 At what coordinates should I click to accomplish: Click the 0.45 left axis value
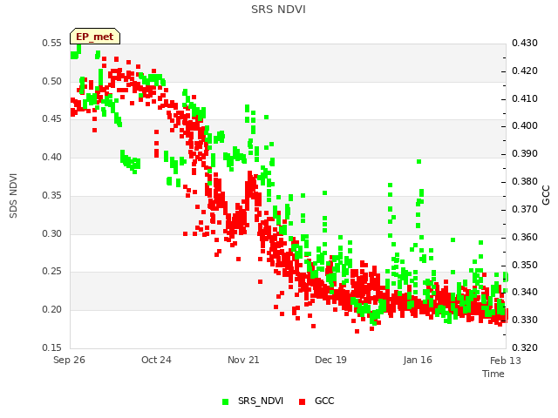pyautogui.click(x=52, y=118)
